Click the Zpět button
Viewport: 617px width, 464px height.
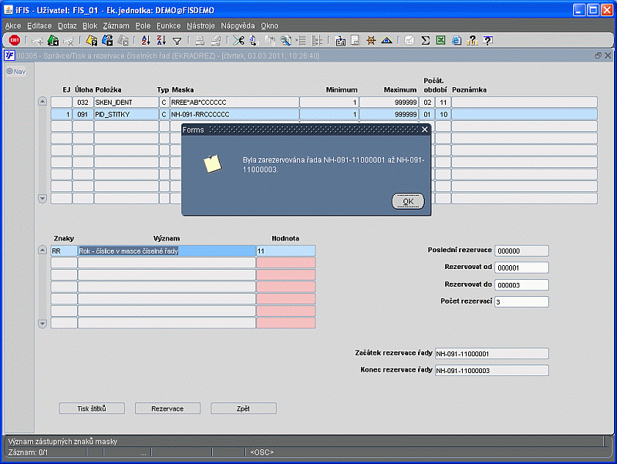pyautogui.click(x=244, y=409)
